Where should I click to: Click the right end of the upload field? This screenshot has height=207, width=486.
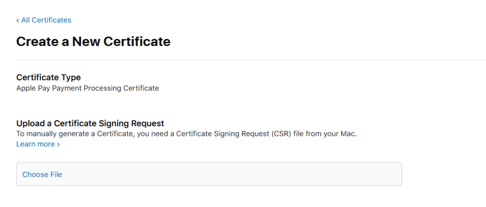(x=389, y=174)
